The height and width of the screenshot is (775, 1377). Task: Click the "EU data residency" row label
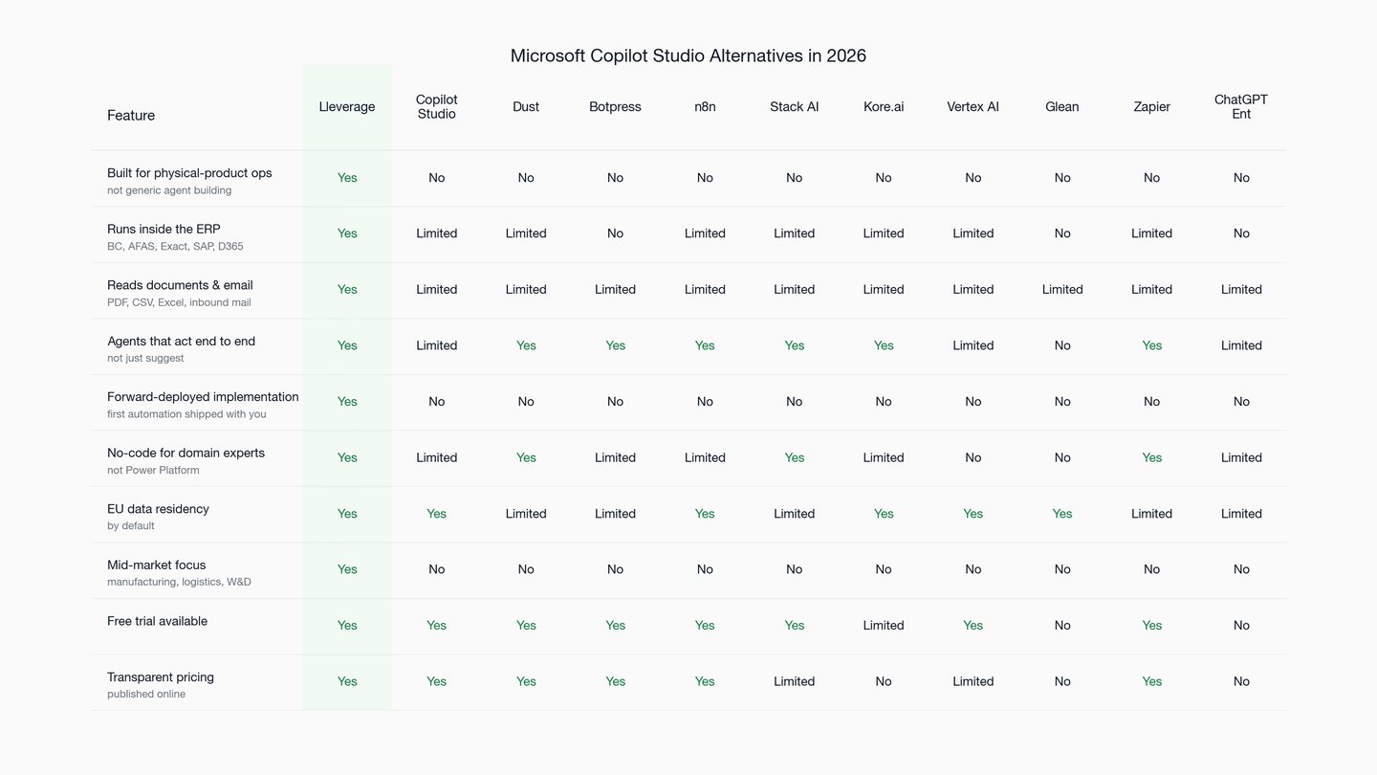click(x=158, y=509)
